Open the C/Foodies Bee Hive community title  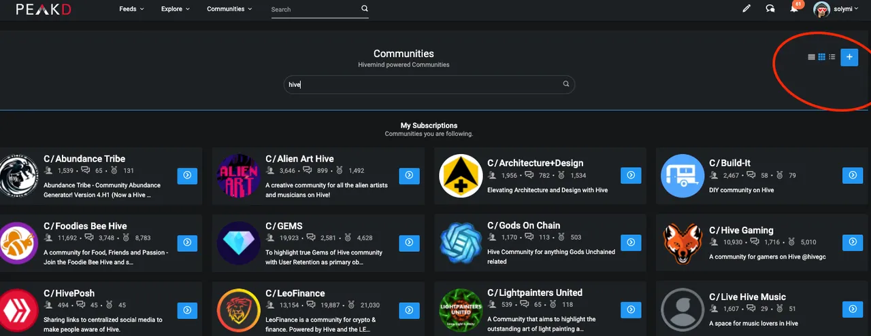click(x=85, y=226)
